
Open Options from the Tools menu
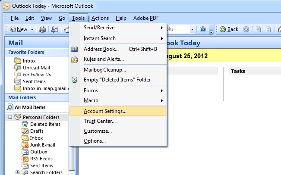[118, 141]
